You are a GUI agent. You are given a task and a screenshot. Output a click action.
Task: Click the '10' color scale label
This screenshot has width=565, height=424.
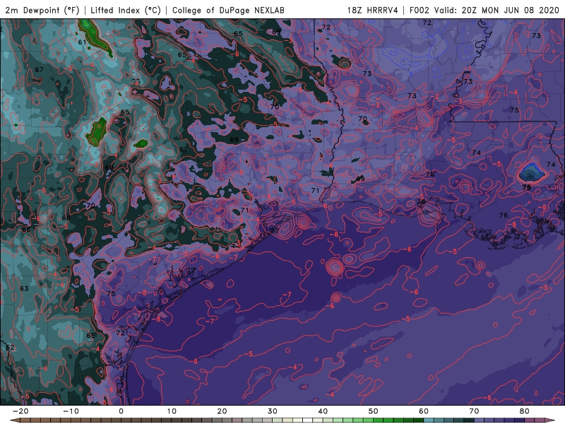click(x=172, y=411)
